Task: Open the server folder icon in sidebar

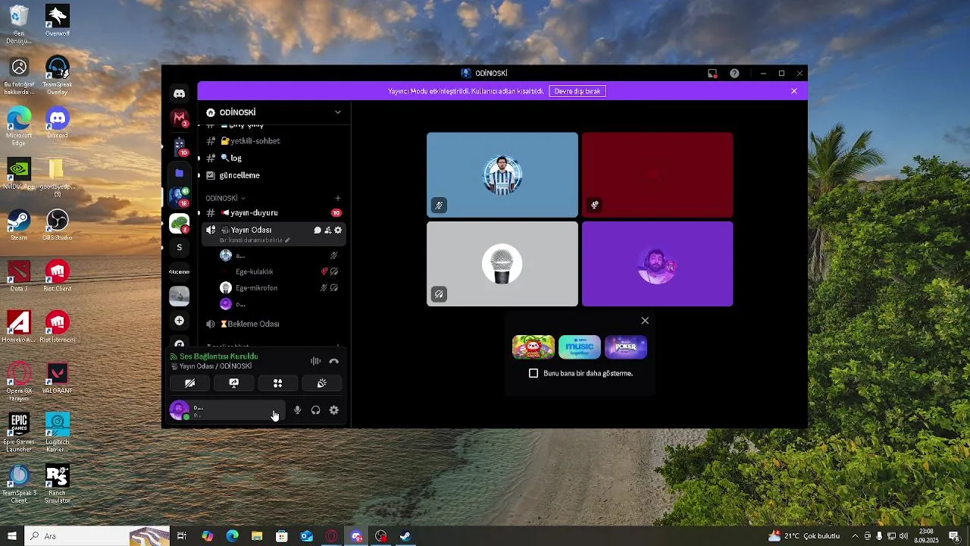Action: coord(179,173)
